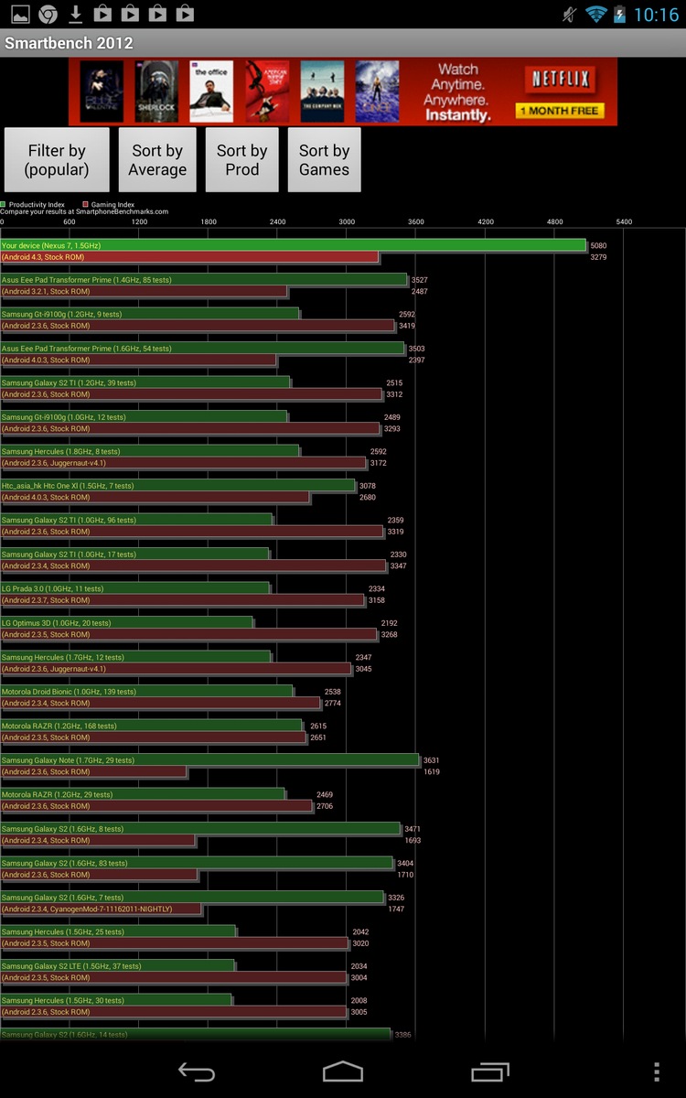
Task: Select Samsung Gt-i9100g (1.0GHz, 12 tests) row
Action: (x=144, y=417)
